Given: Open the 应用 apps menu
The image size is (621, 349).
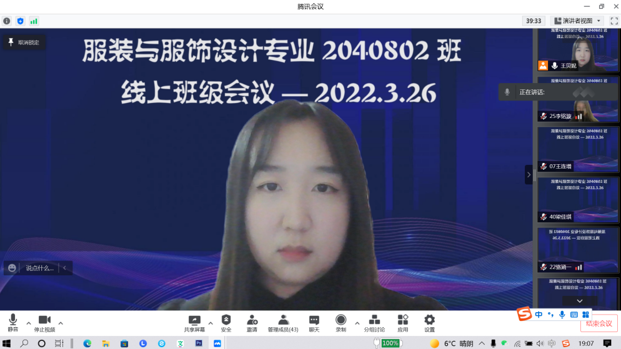Looking at the screenshot, I should 403,323.
